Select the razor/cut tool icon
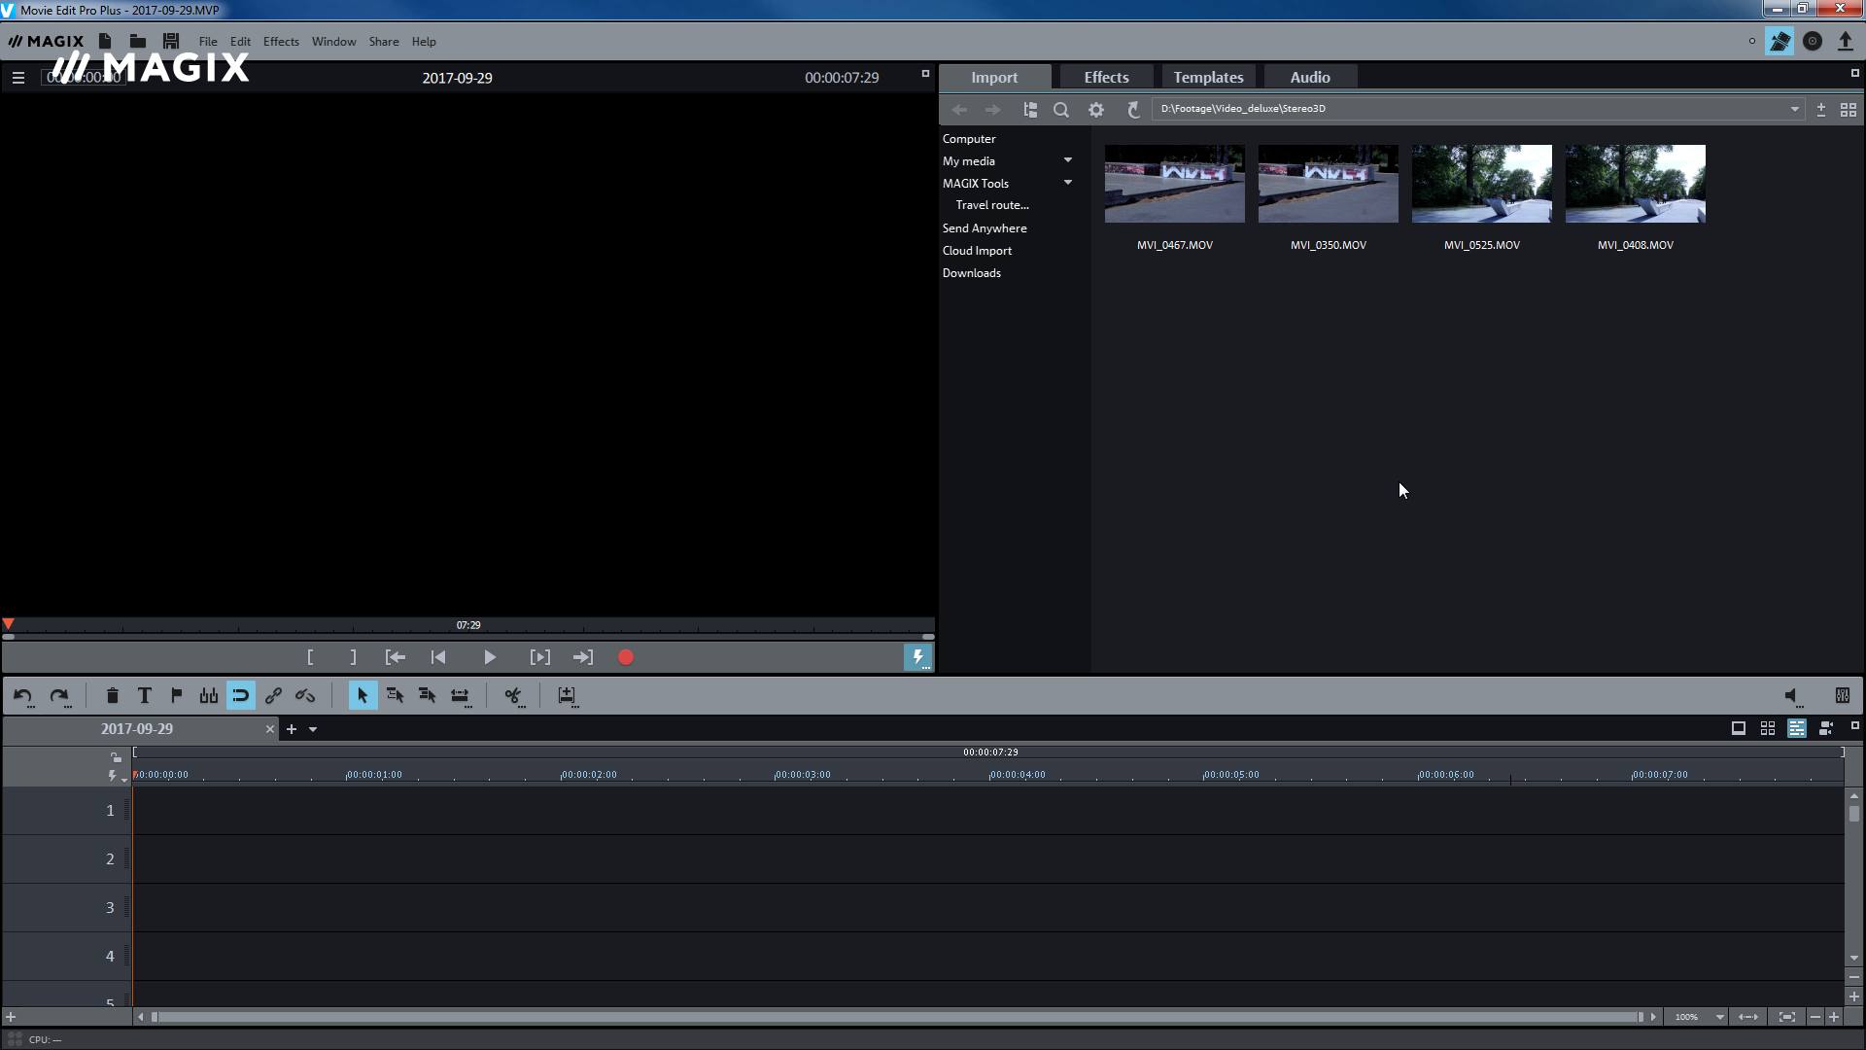 tap(514, 695)
